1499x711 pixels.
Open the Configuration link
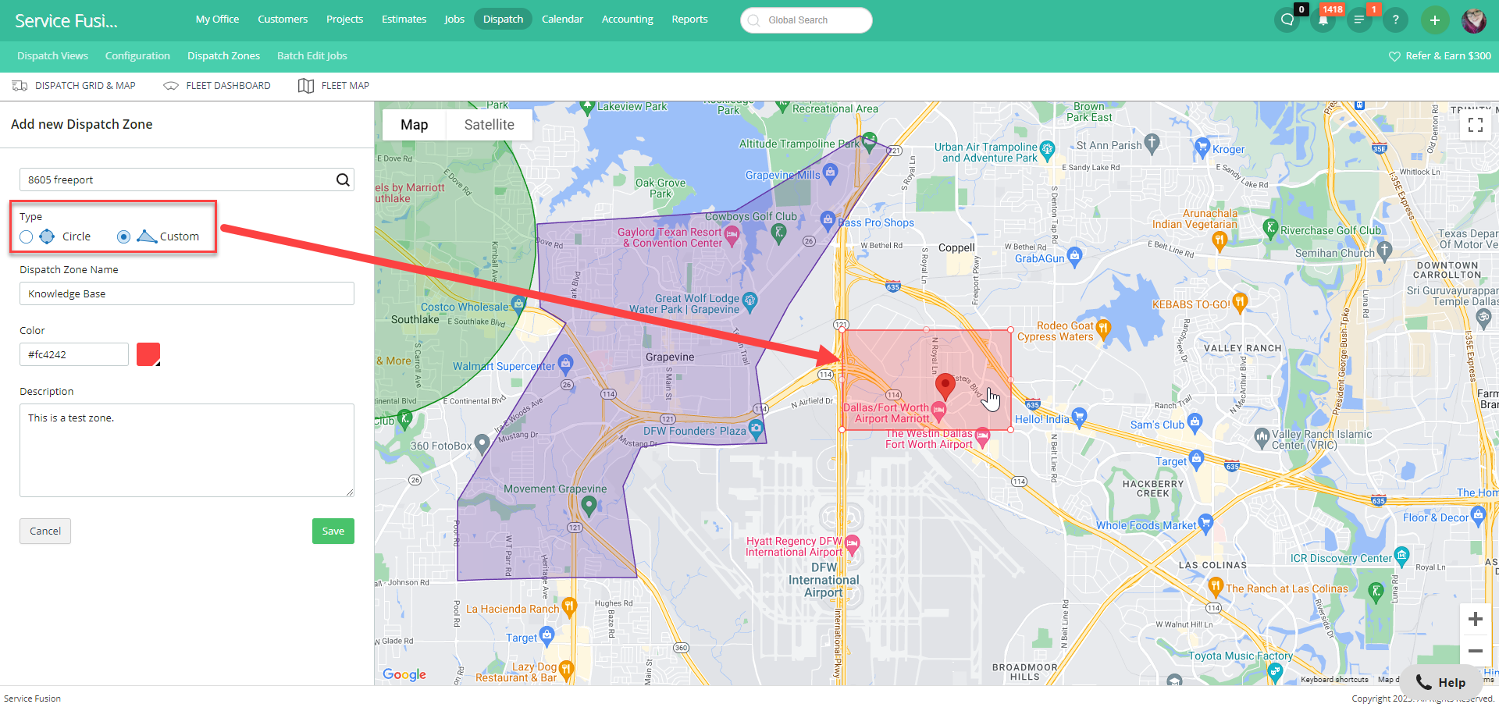coord(137,56)
